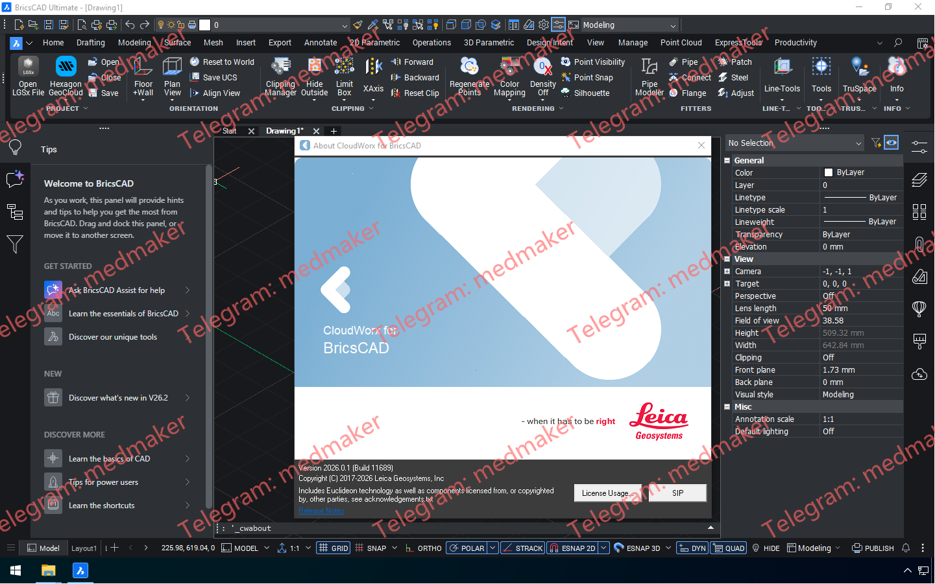Open Color Mapping settings
Screen dimensions: 935x584
(x=509, y=78)
